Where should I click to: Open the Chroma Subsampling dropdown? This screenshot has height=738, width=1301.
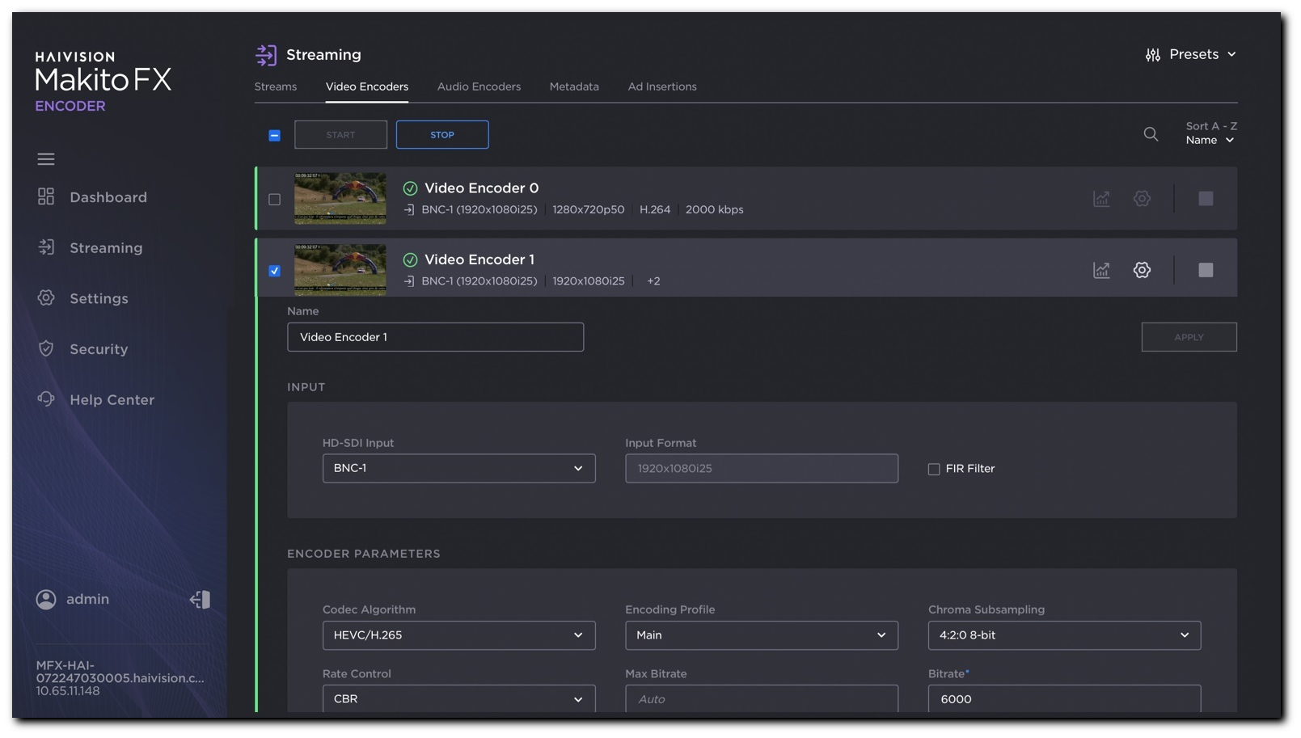pyautogui.click(x=1065, y=635)
